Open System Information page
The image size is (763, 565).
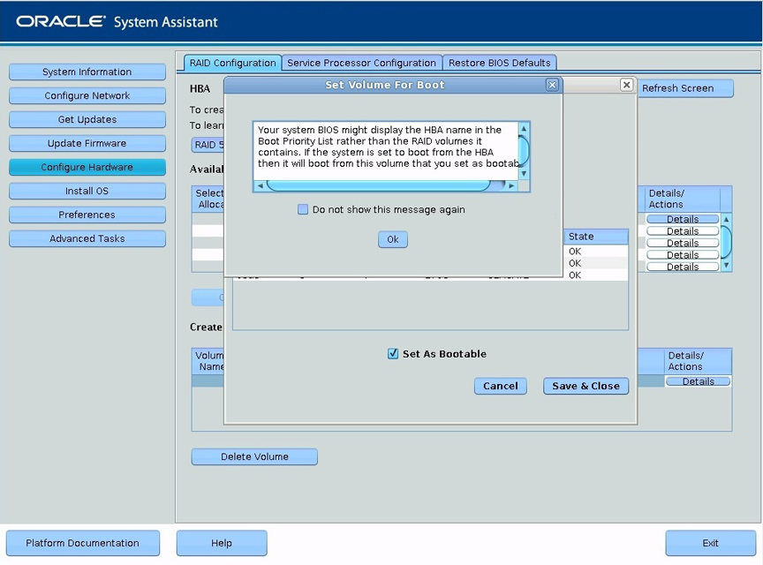pos(87,72)
